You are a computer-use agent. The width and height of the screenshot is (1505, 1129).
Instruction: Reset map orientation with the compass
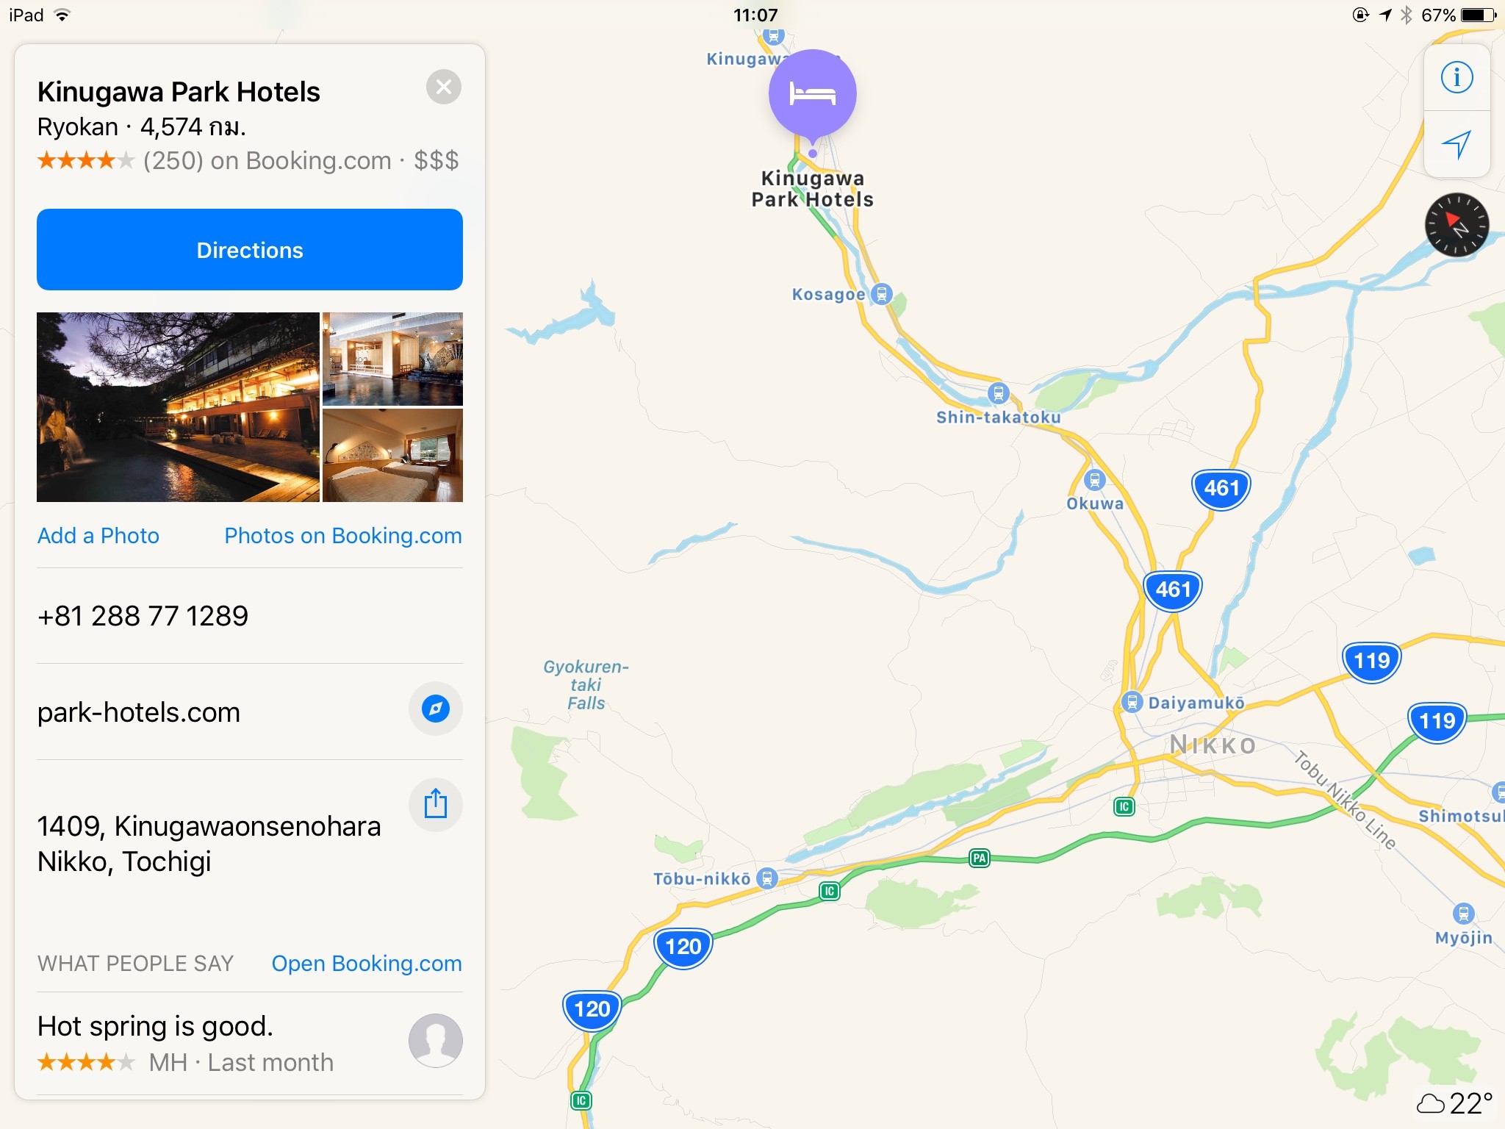click(x=1456, y=225)
